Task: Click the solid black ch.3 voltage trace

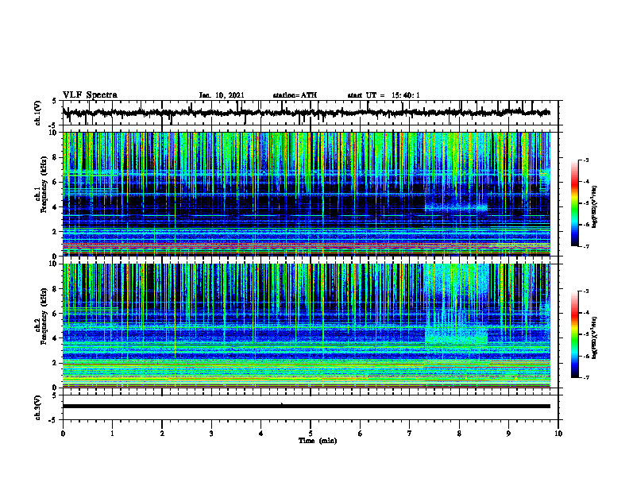Action: click(307, 407)
